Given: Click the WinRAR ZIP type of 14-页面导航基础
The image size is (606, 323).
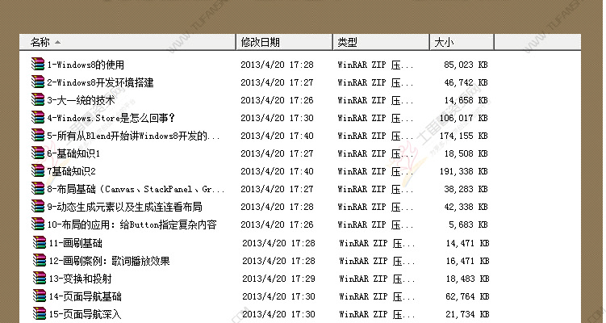Looking at the screenshot, I should pyautogui.click(x=377, y=296).
